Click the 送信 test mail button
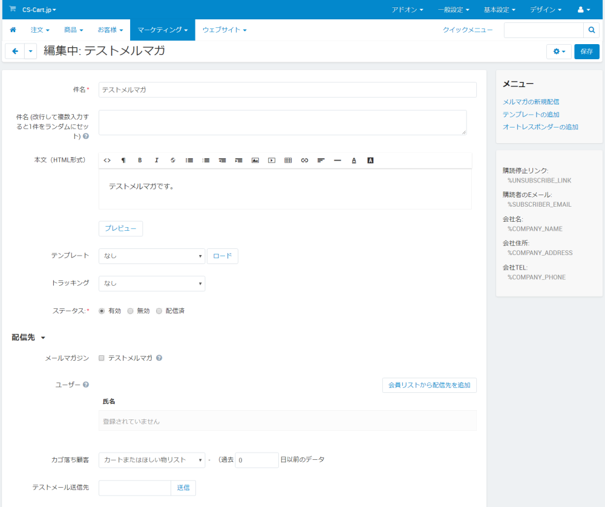 coord(183,488)
